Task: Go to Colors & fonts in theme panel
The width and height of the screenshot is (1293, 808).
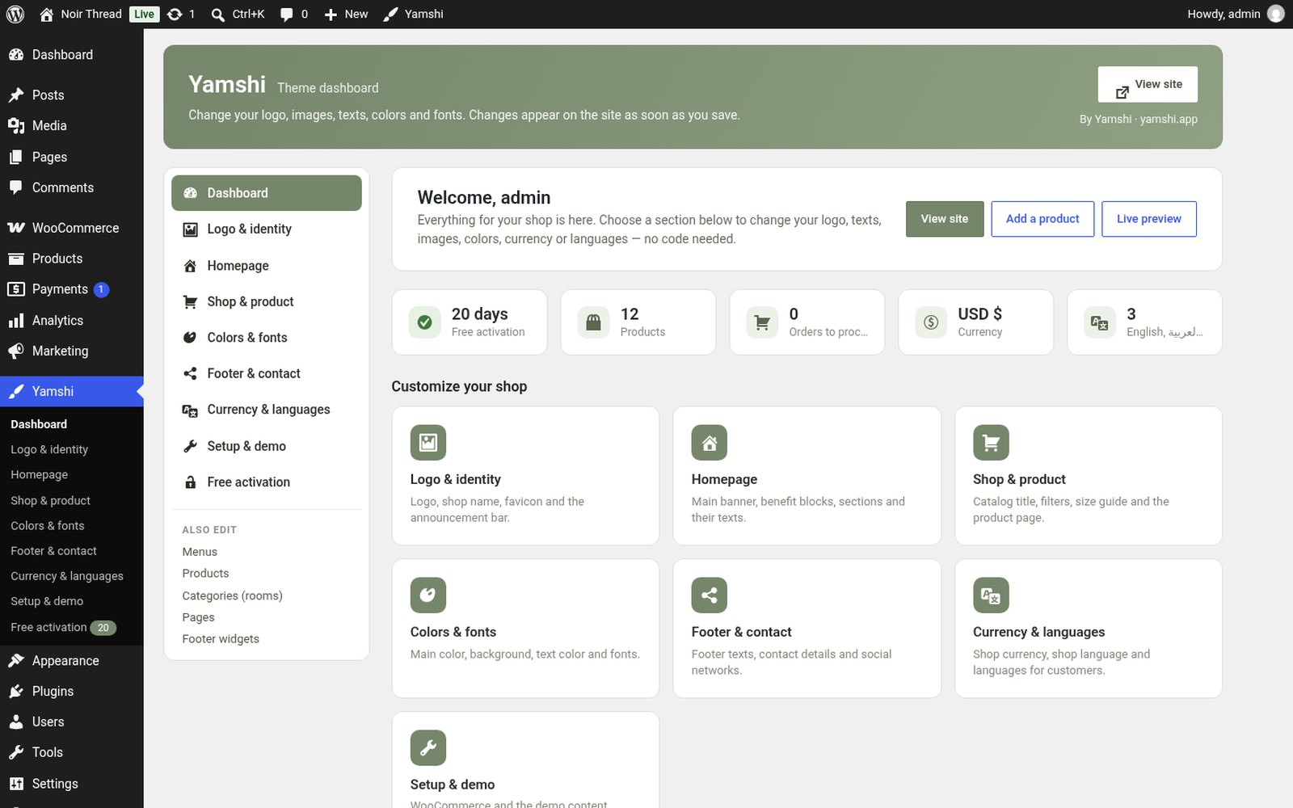Action: pyautogui.click(x=267, y=338)
